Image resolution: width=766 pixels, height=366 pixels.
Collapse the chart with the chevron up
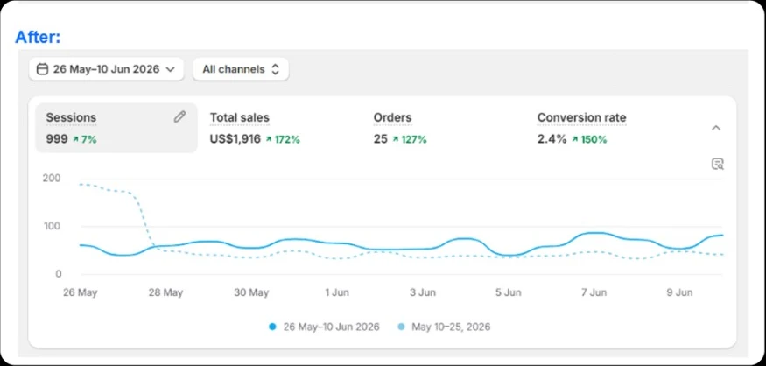[716, 128]
